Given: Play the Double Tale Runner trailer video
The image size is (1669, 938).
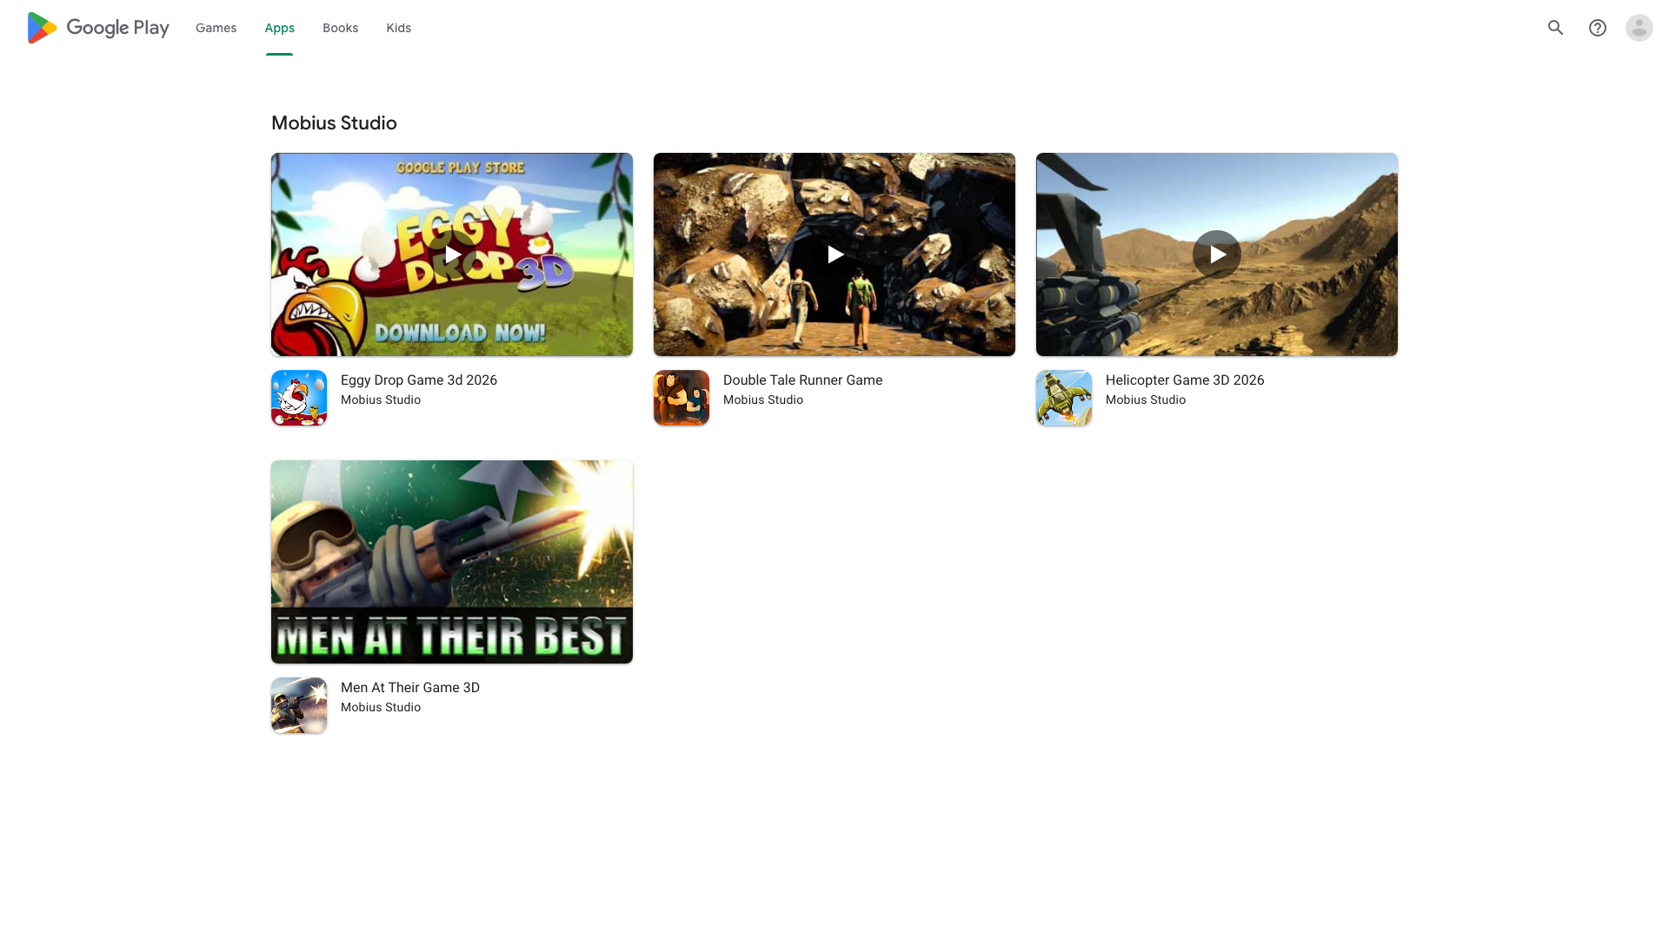Looking at the screenshot, I should click(x=834, y=254).
